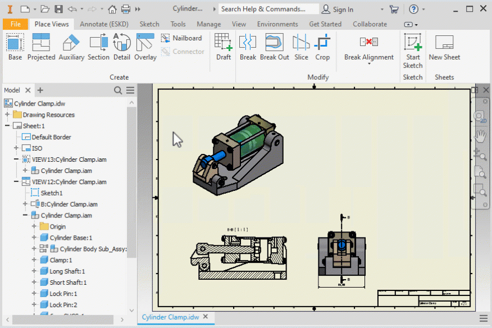Click Start Sketch icon
Screen dimensions: 492x328
click(413, 46)
